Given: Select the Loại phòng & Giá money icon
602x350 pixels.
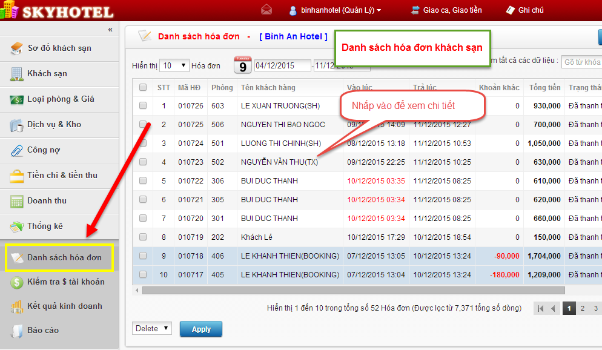Looking at the screenshot, I should (x=16, y=99).
